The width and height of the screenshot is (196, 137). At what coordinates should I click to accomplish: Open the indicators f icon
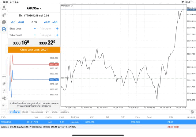pos(4,91)
